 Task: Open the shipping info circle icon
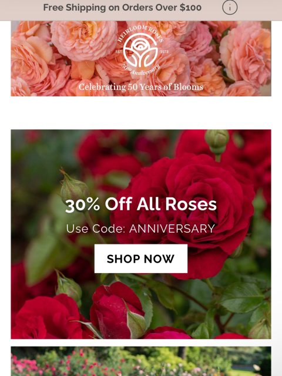[x=230, y=8]
